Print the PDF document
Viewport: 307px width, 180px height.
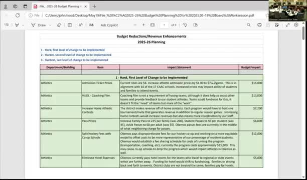click(259, 25)
